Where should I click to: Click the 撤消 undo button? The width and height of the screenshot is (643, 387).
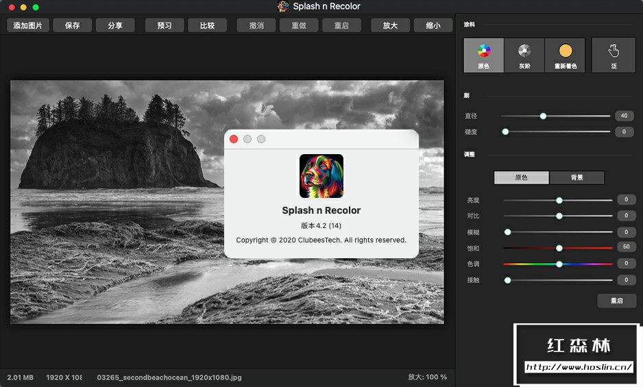pos(256,25)
